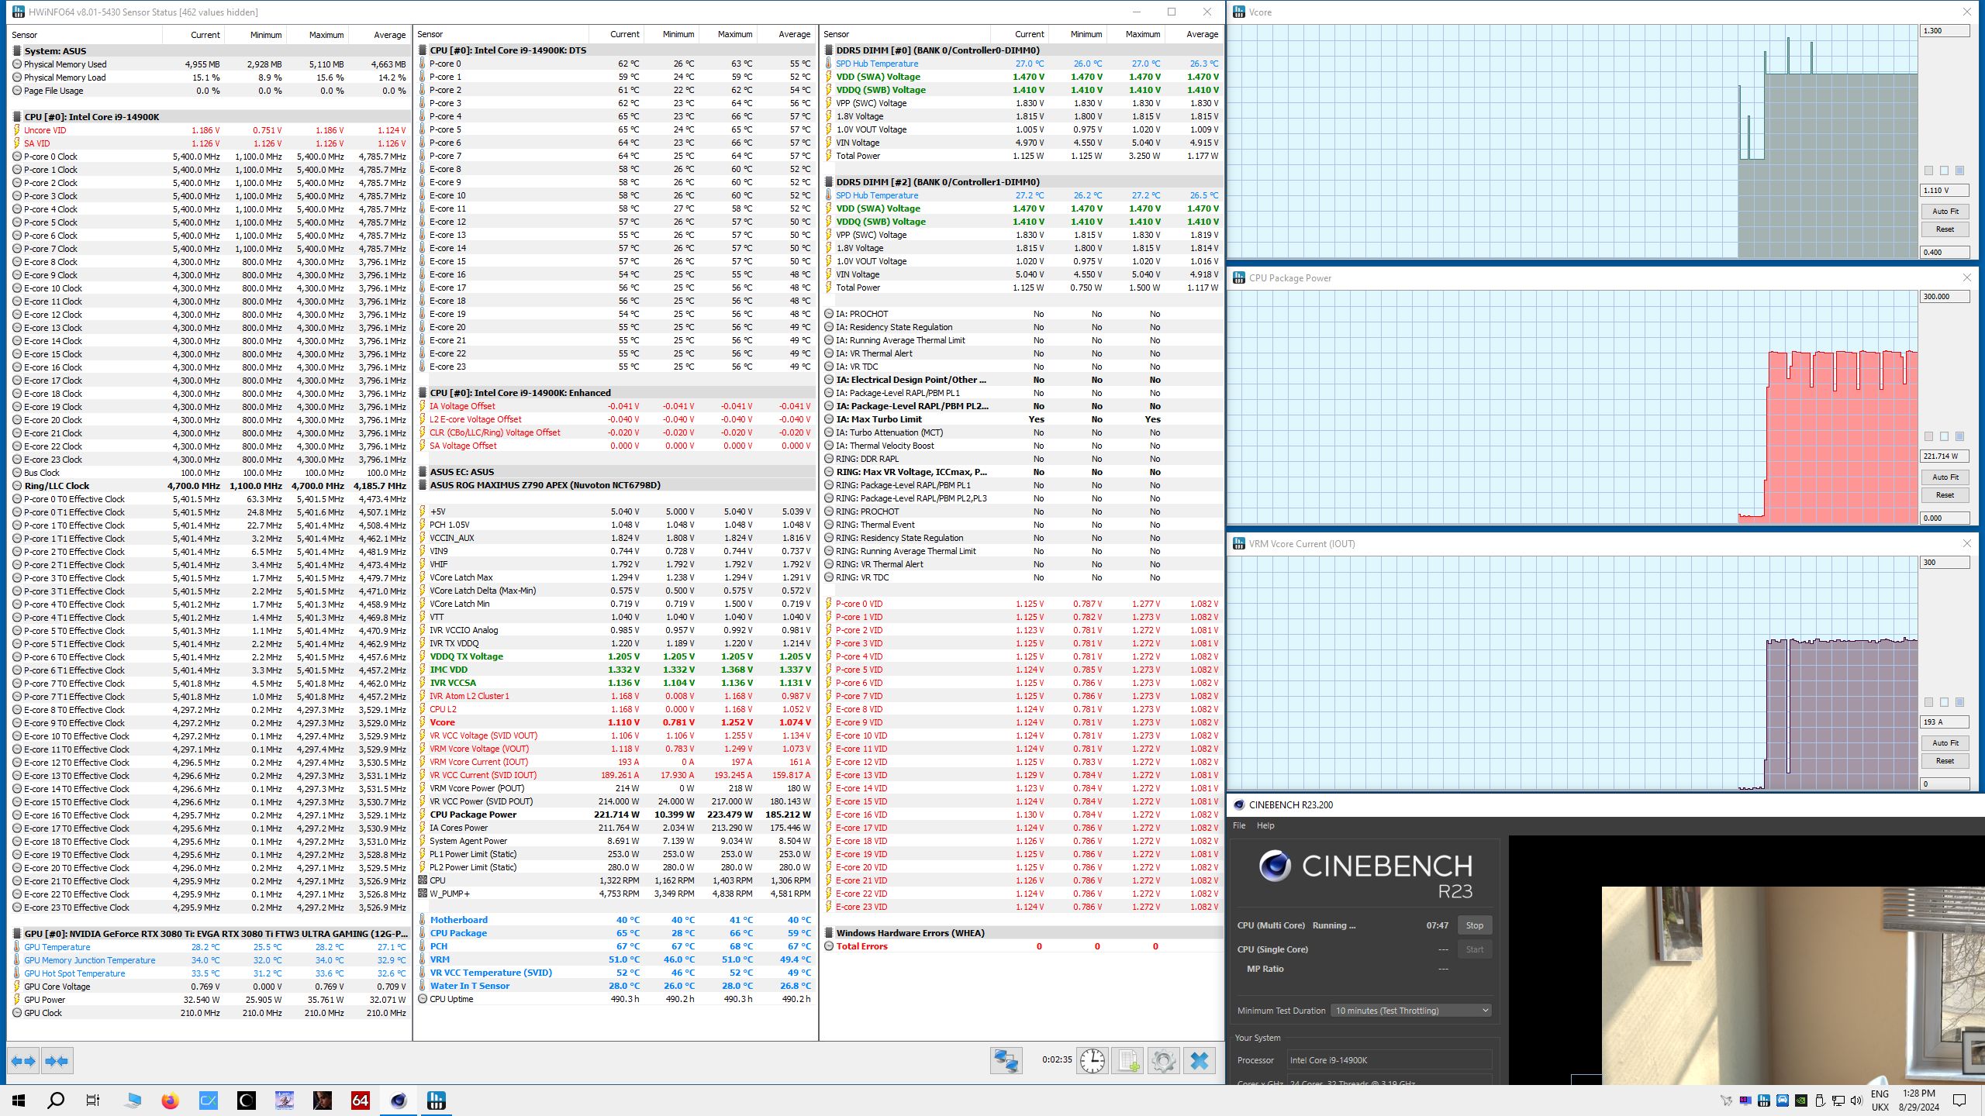Click the logging start document icon in HWiNFO

(1127, 1060)
